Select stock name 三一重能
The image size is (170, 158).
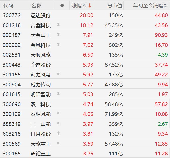[40, 124]
